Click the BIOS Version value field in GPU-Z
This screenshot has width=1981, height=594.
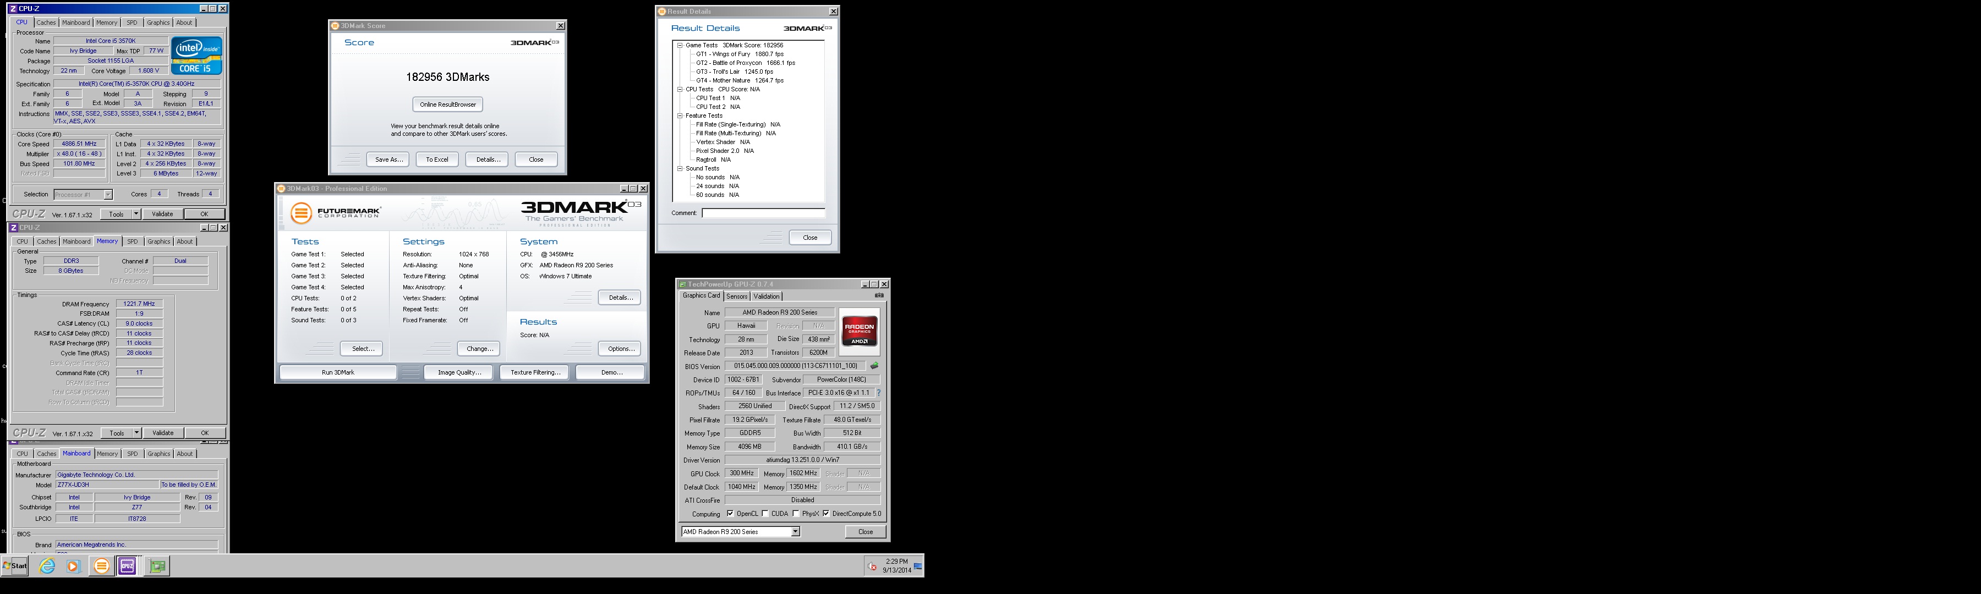pyautogui.click(x=795, y=366)
